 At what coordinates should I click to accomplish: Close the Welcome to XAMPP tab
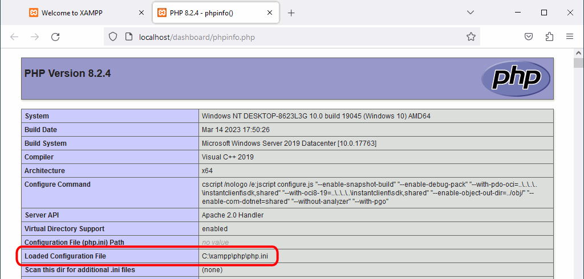click(x=141, y=13)
